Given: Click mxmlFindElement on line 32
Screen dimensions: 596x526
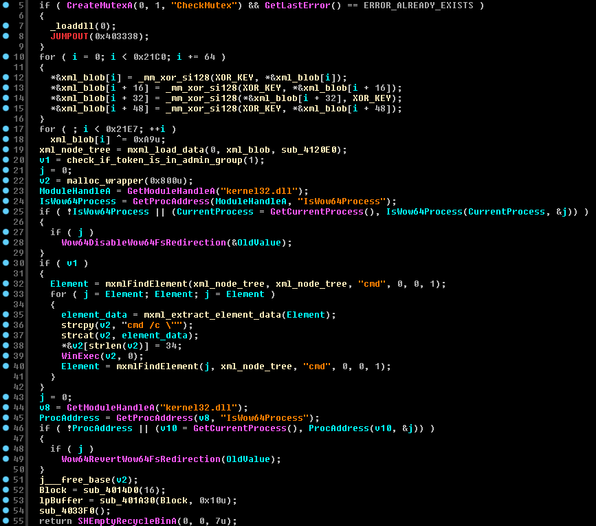Looking at the screenshot, I should click(146, 284).
